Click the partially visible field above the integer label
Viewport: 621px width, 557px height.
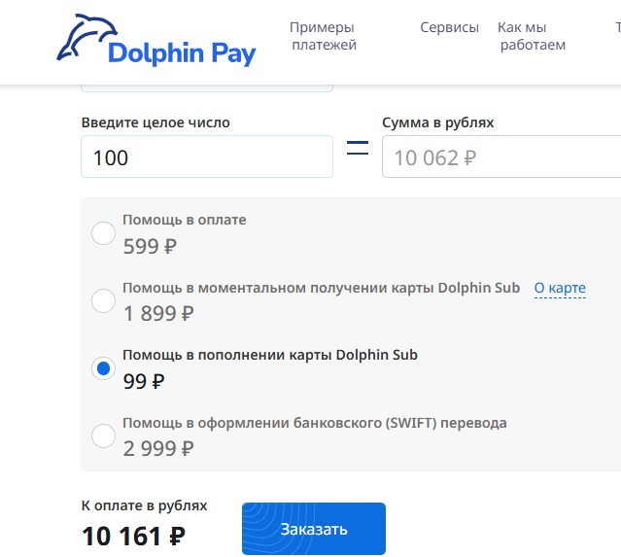point(206,88)
